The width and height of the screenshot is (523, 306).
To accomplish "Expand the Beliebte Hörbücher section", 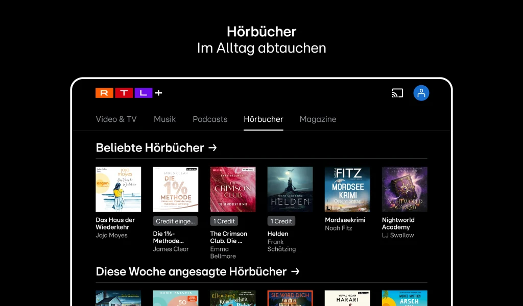I will pos(156,148).
